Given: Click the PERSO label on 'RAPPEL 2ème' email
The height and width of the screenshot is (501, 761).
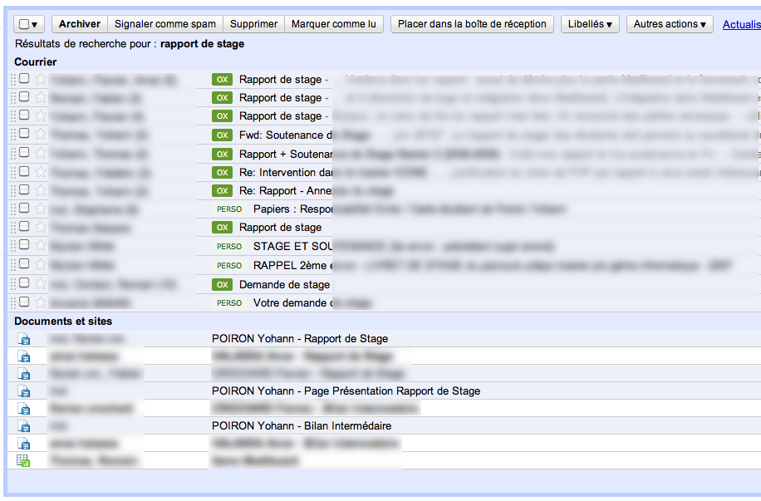Looking at the screenshot, I should [228, 266].
